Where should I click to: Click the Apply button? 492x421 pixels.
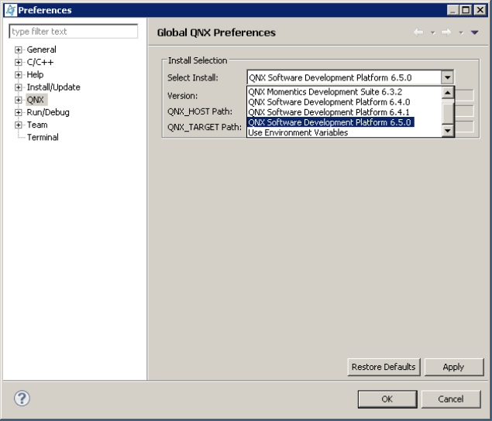click(452, 367)
